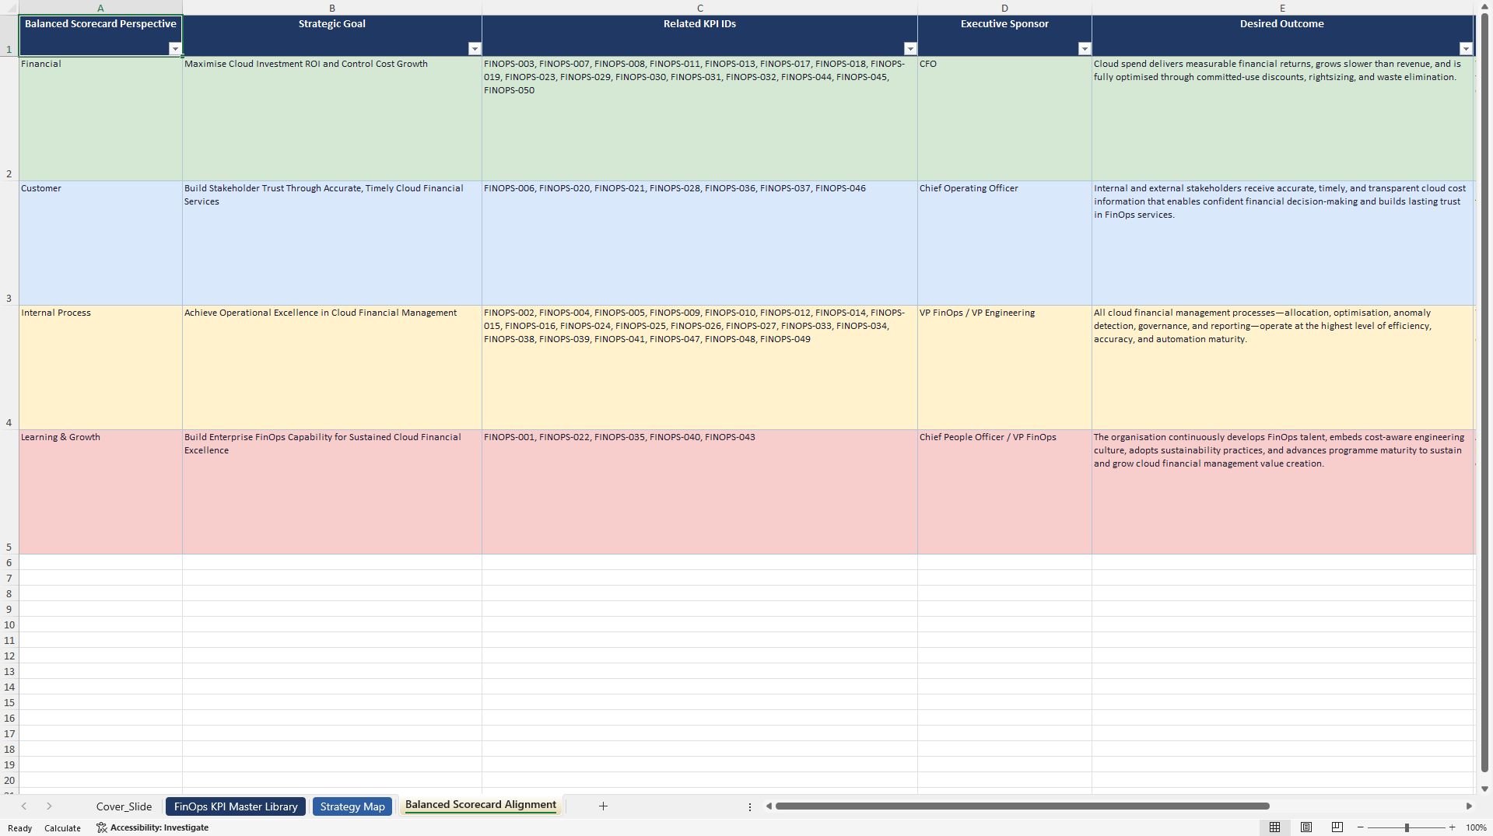Image resolution: width=1493 pixels, height=836 pixels.
Task: Select column C header
Action: [x=699, y=8]
